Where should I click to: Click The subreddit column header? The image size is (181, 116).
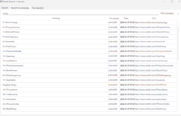coord(114,18)
